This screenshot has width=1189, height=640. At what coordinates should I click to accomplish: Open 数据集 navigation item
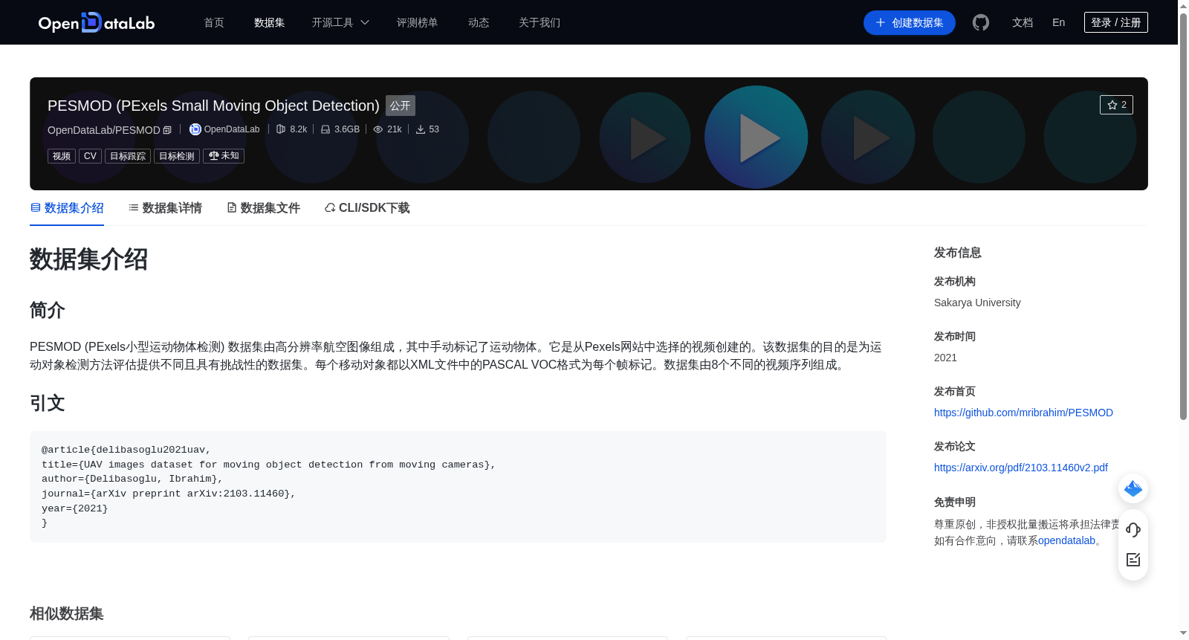(269, 23)
